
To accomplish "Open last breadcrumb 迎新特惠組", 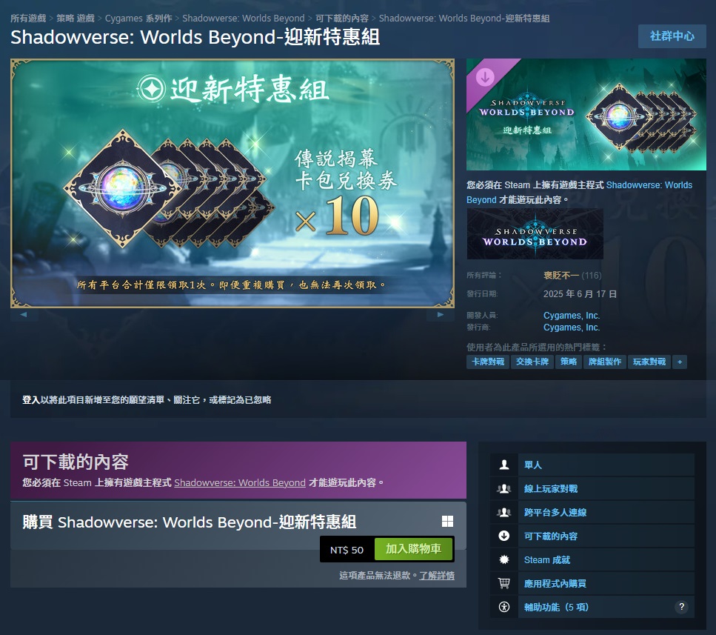I will click(464, 19).
